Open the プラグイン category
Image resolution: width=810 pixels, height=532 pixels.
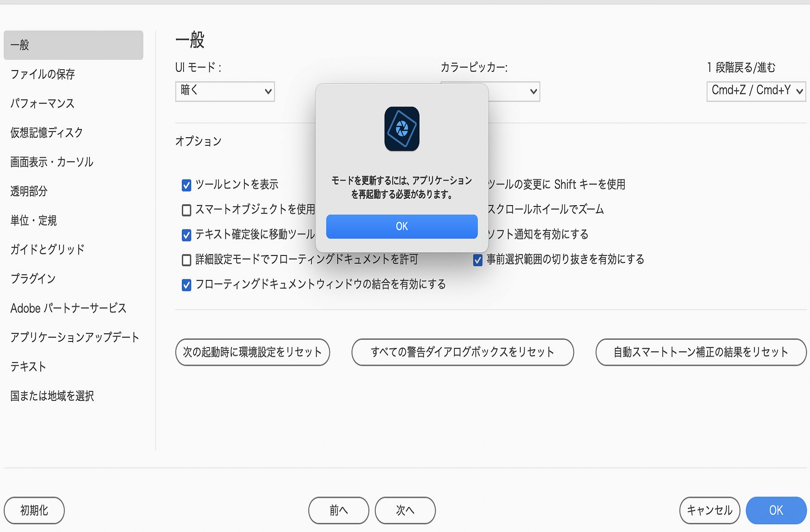(33, 279)
